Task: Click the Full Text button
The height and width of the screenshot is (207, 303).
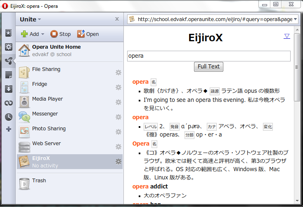Action: [x=208, y=67]
